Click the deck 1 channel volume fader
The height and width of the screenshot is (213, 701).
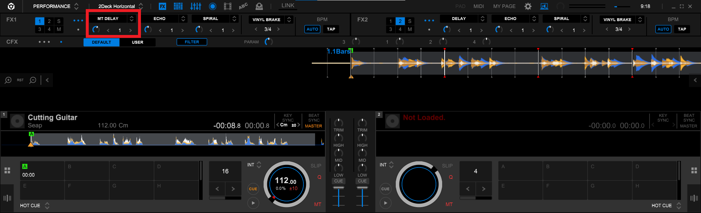click(x=338, y=188)
